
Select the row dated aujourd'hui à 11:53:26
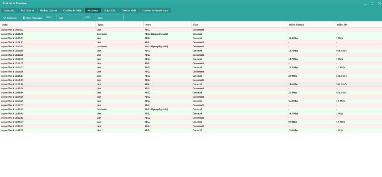(191, 101)
